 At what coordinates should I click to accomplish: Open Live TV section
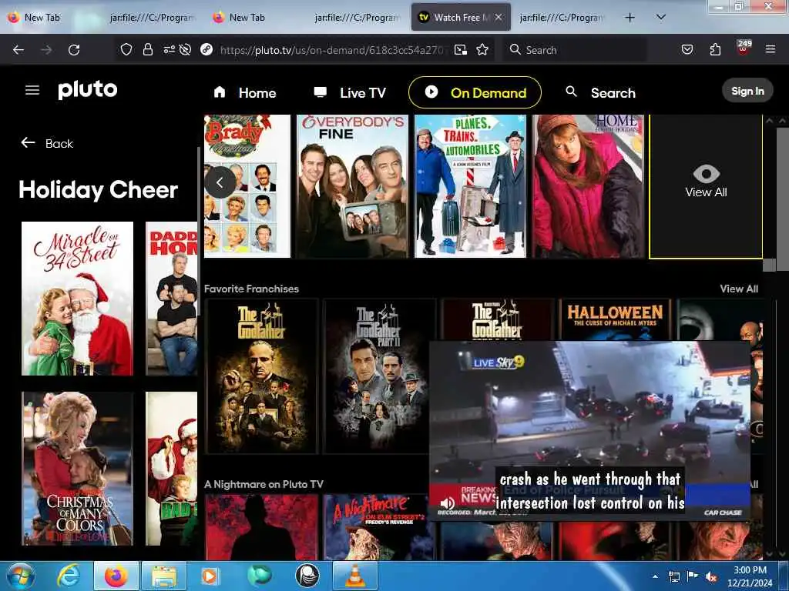click(350, 93)
